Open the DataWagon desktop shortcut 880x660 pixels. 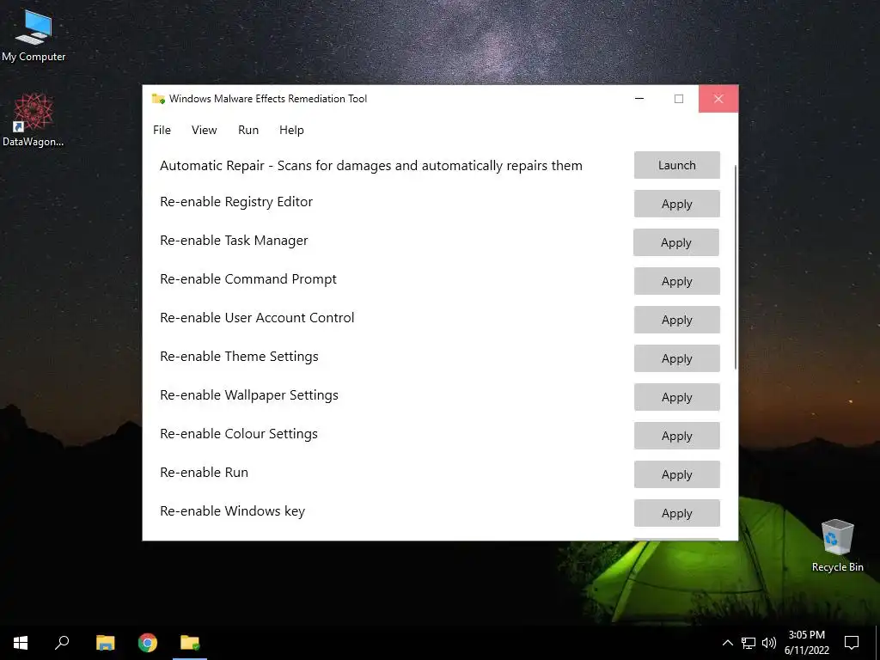pyautogui.click(x=34, y=120)
